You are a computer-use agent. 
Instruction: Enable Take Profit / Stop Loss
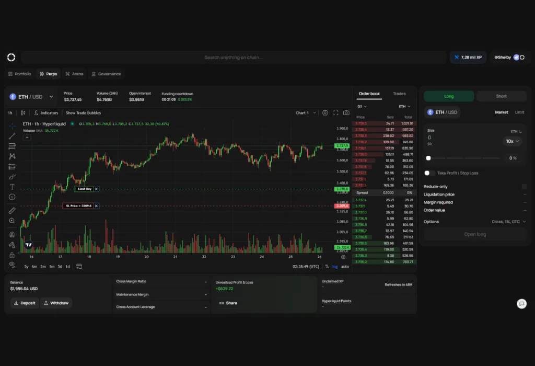tap(428, 173)
